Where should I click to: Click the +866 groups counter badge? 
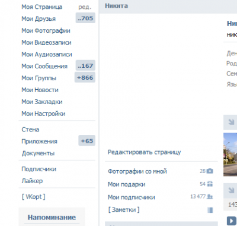(x=85, y=77)
